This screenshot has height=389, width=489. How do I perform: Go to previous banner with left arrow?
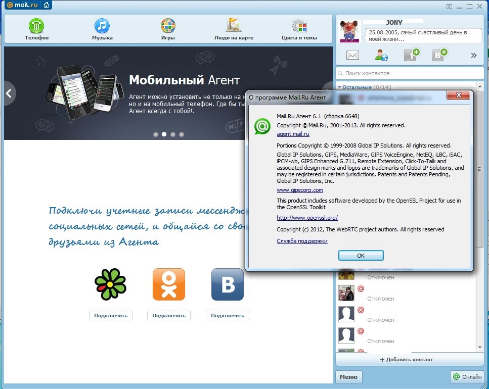[10, 93]
